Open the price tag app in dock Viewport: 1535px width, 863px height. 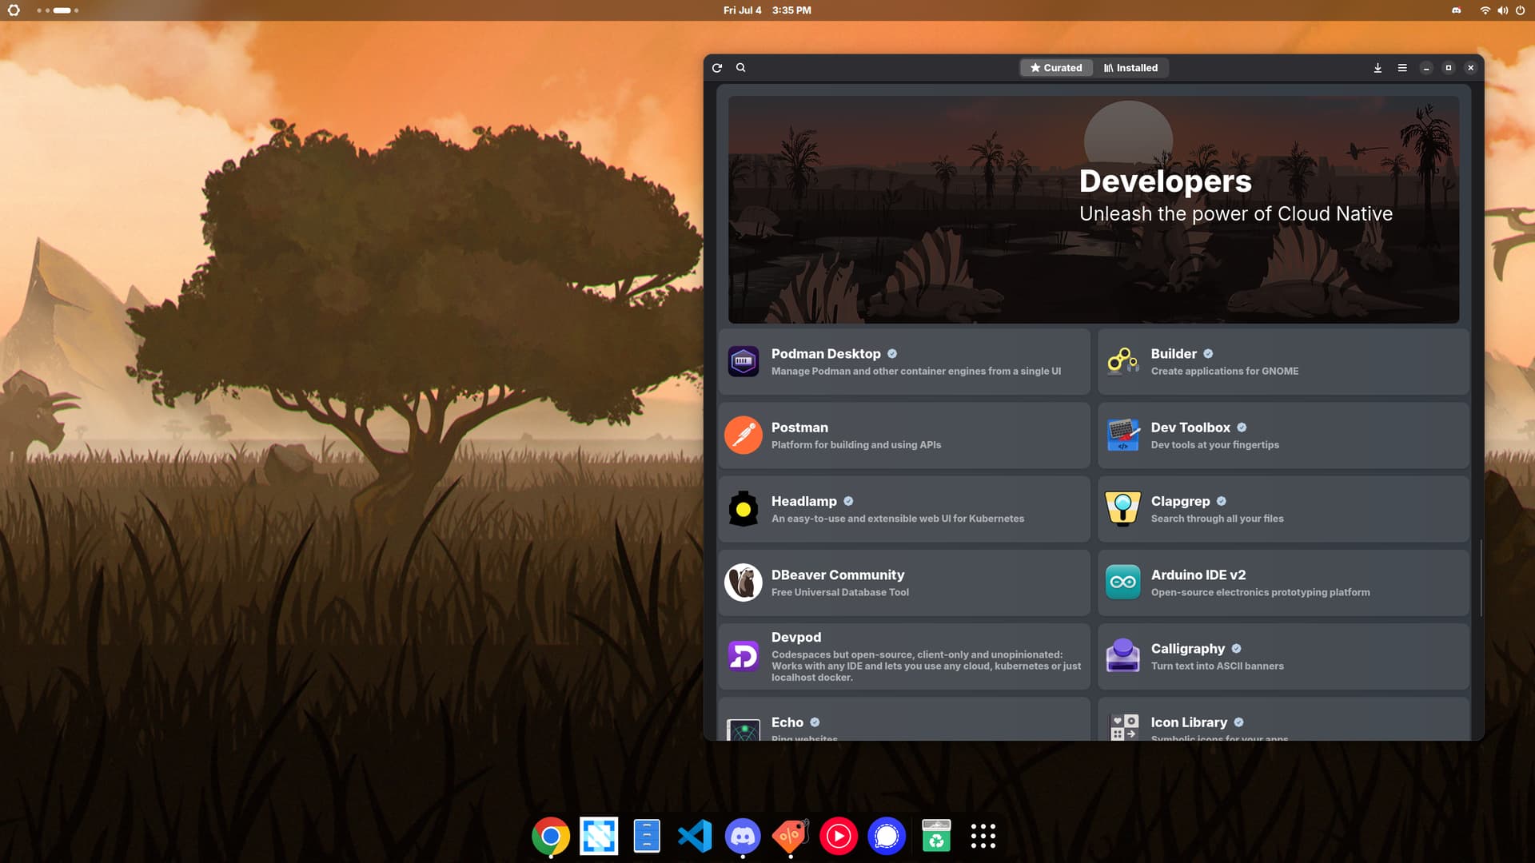(791, 836)
